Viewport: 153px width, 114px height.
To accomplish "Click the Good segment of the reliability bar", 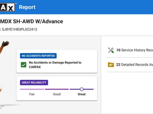I will 57,89.
